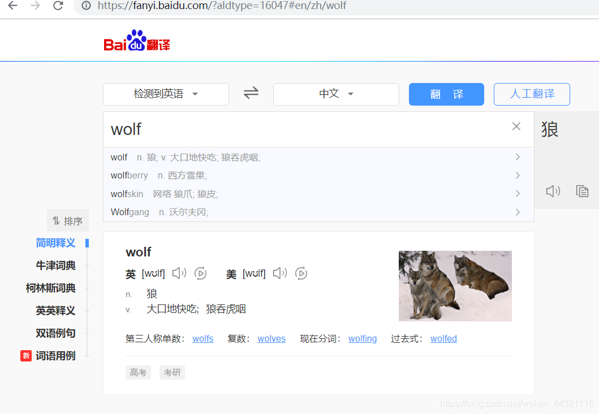599x414 pixels.
Task: Play the British pronunciation of wolf
Action: (x=179, y=273)
